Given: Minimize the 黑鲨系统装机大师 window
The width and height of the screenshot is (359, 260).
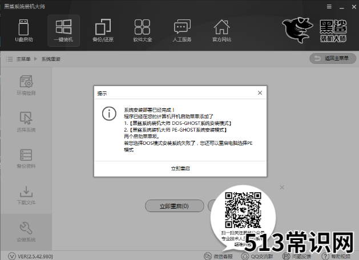Looking at the screenshot, I should point(342,7).
